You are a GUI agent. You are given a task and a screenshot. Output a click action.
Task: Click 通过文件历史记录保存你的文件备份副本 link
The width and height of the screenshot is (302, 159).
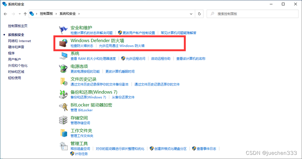point(100,84)
